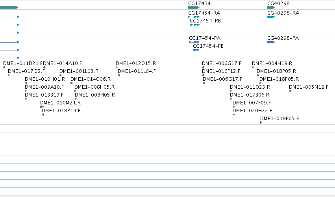Click the DME1-010M21.R marker arrow
335x197 pixels.
(42, 107)
